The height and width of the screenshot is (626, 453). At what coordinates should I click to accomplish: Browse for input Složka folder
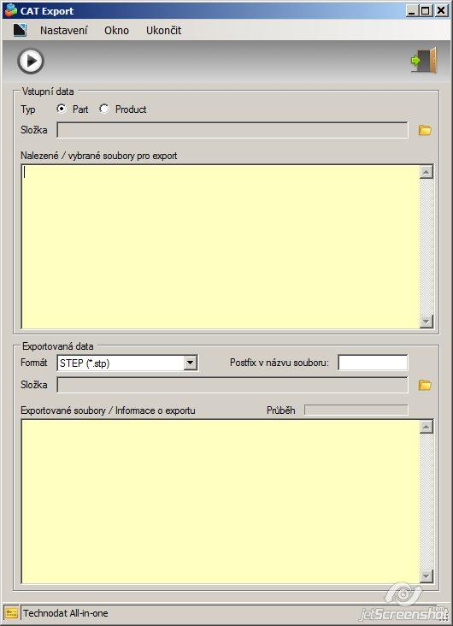pyautogui.click(x=425, y=130)
